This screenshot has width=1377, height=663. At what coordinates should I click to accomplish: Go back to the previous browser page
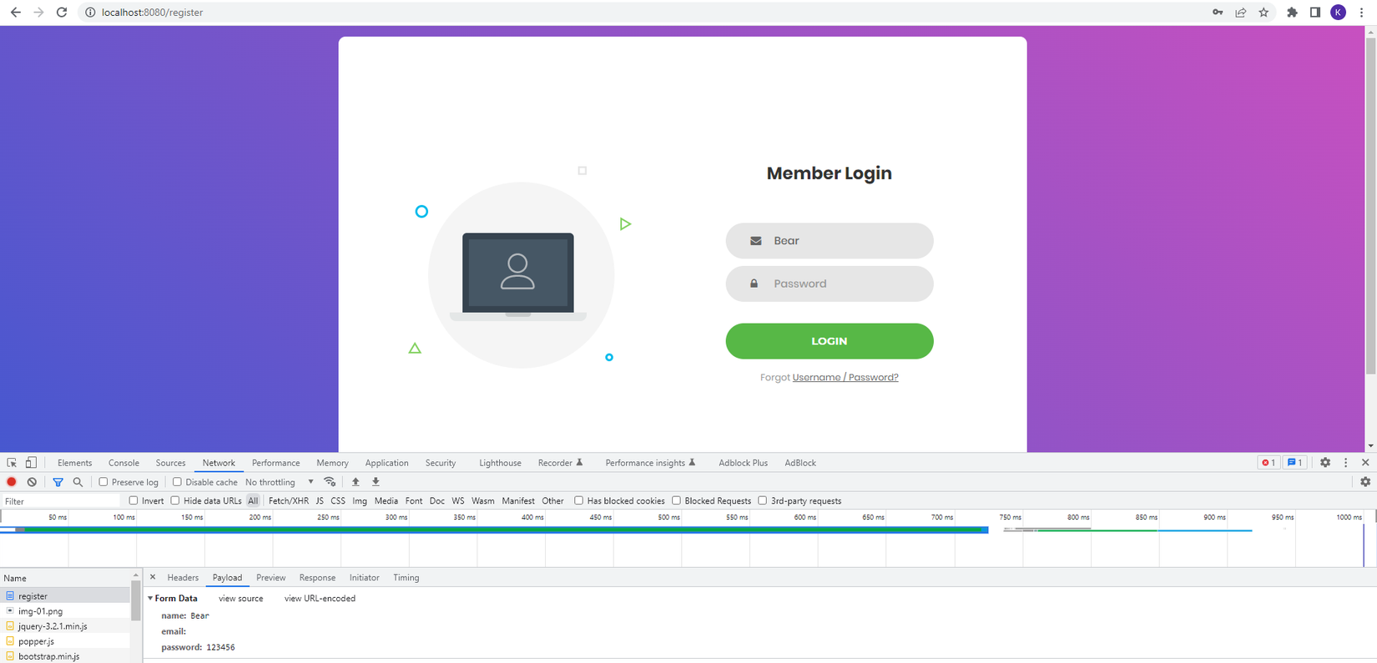[15, 13]
